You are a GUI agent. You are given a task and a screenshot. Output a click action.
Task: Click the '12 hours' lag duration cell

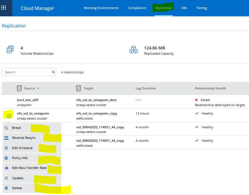coord(142,113)
